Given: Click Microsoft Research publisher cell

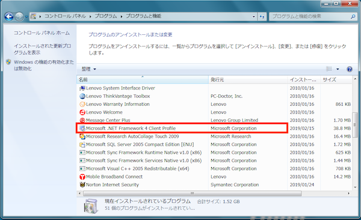Looking at the screenshot, I should click(x=230, y=136).
